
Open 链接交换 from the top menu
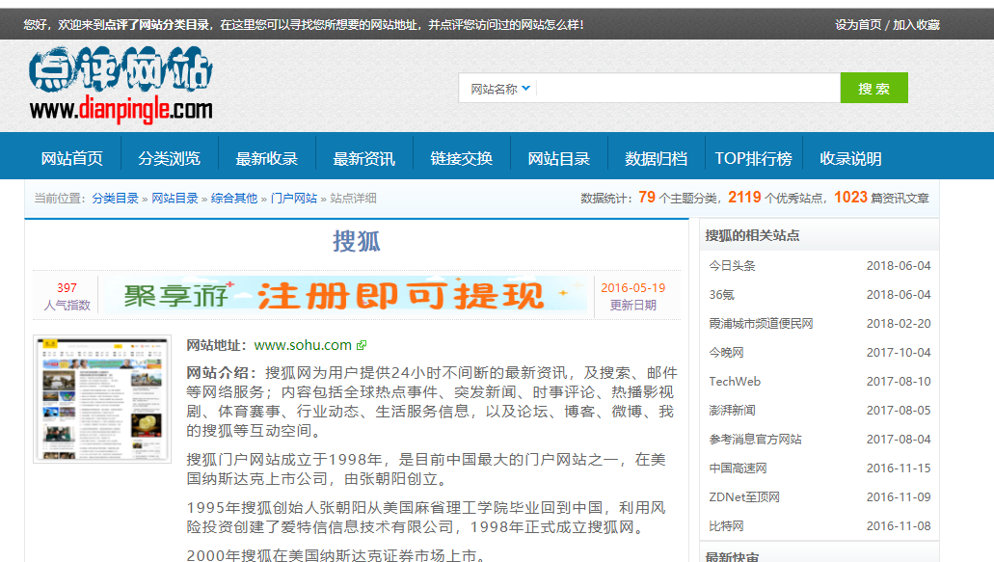462,157
